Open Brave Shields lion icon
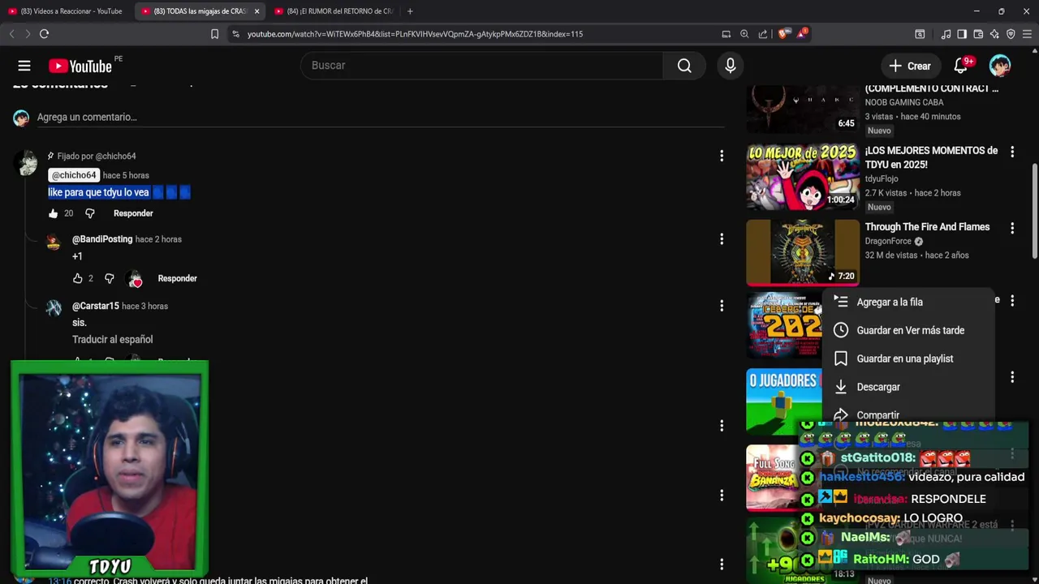This screenshot has height=584, width=1039. (x=782, y=34)
